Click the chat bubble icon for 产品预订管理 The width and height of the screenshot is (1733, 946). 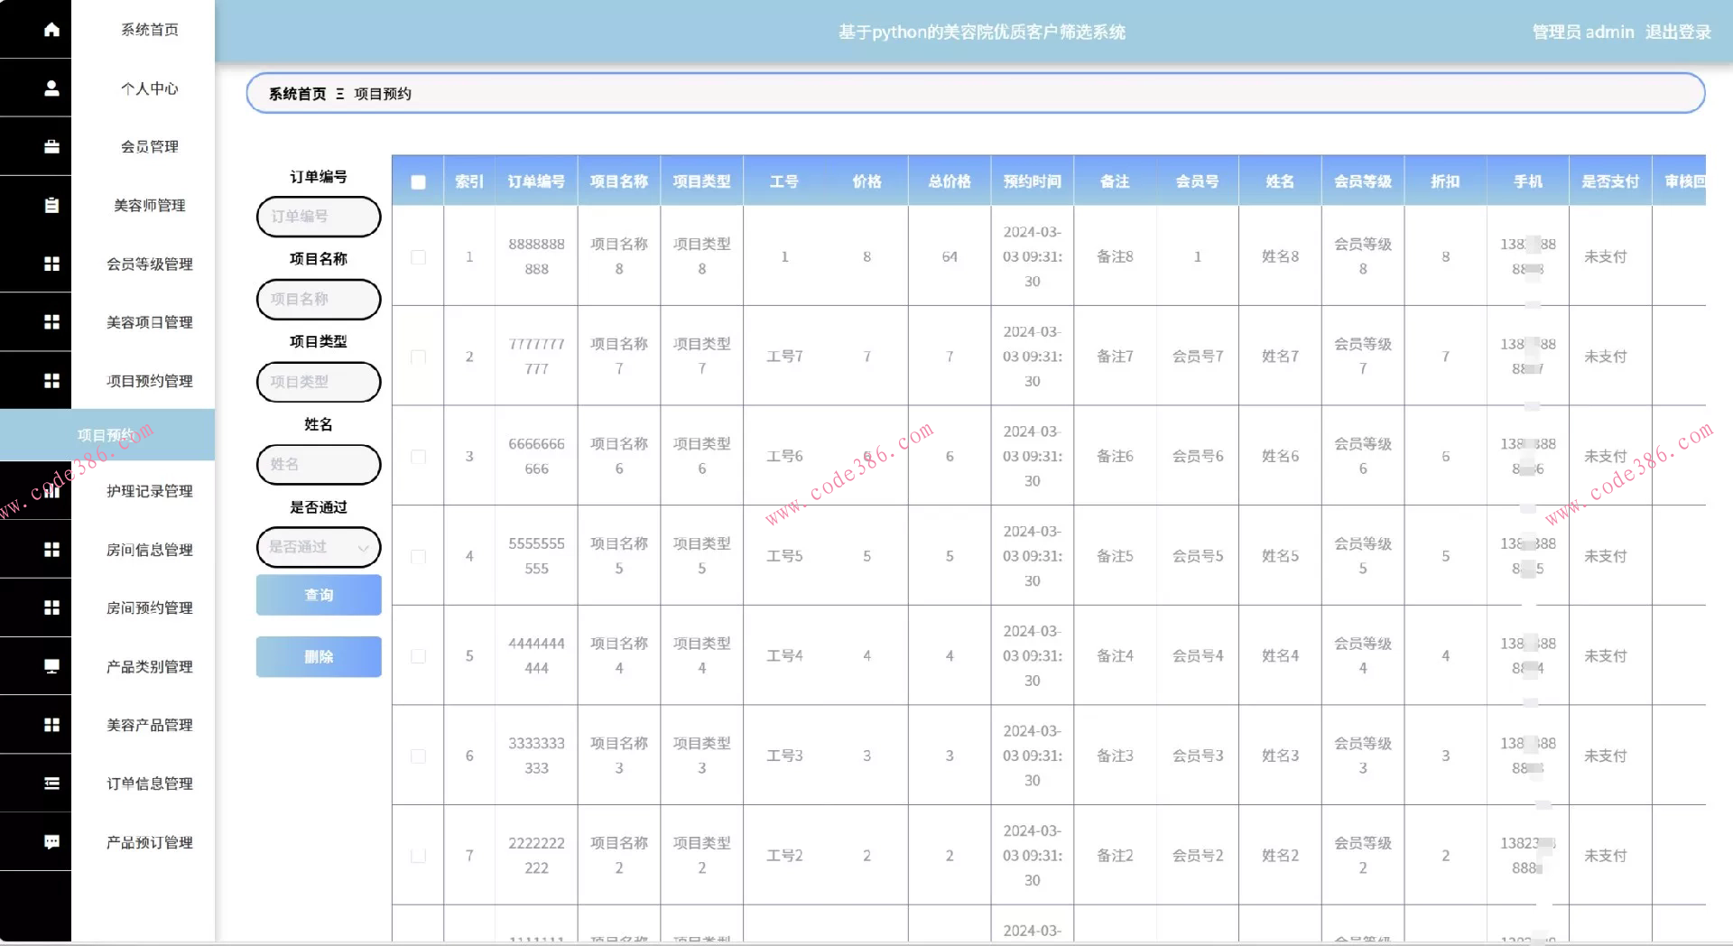pyautogui.click(x=51, y=842)
